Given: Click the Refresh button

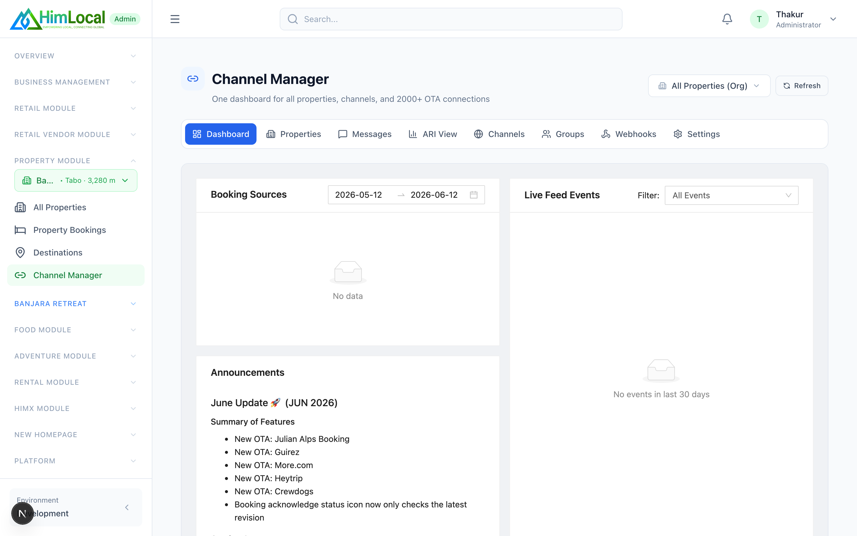Looking at the screenshot, I should pyautogui.click(x=802, y=86).
